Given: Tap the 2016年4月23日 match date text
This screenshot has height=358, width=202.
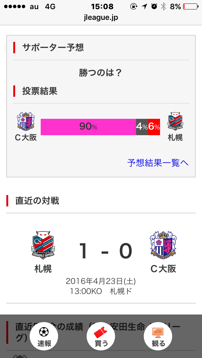Looking at the screenshot, I should tap(101, 281).
